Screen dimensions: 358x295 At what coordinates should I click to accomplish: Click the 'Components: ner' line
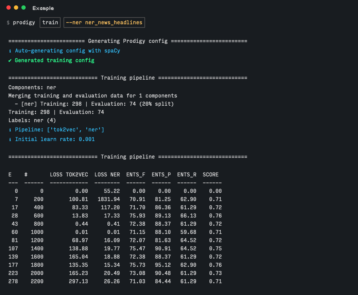(32, 87)
